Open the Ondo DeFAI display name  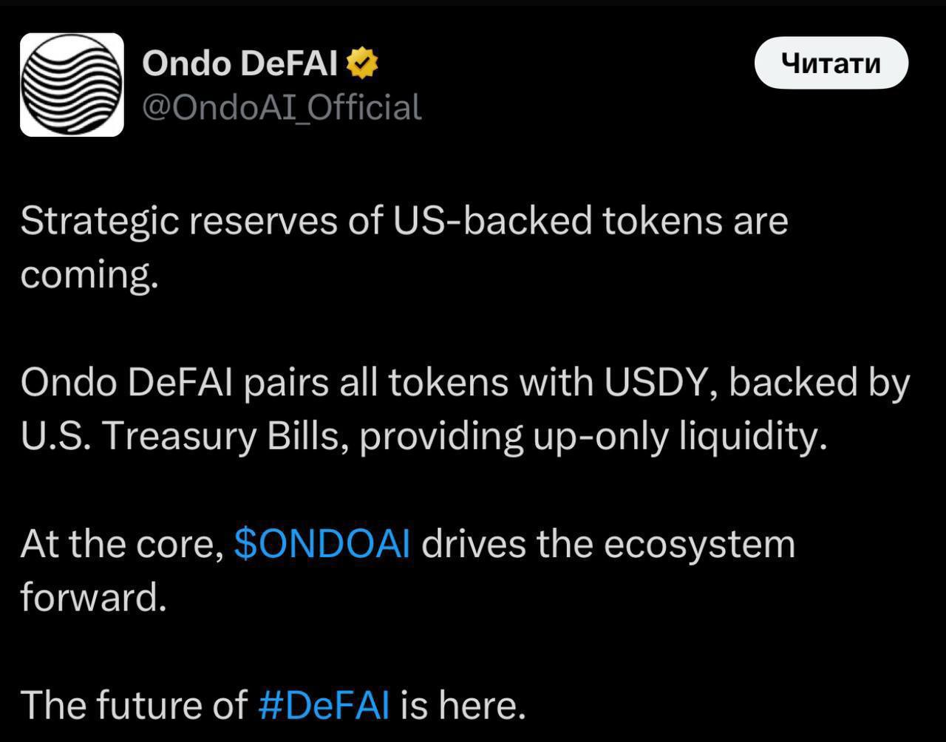point(239,64)
